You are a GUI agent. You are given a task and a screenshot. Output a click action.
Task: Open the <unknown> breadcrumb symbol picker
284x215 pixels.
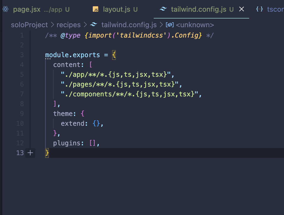195,25
